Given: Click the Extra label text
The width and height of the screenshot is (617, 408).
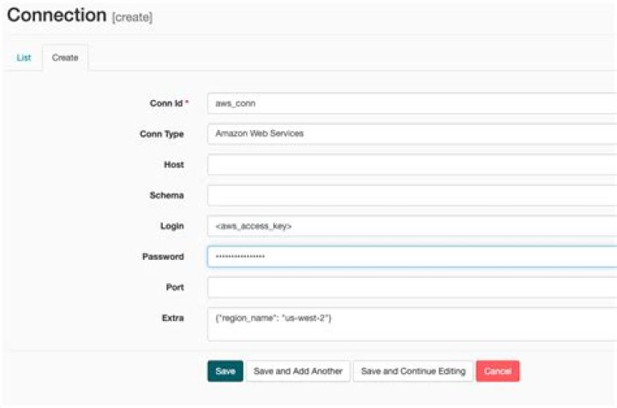Looking at the screenshot, I should coord(172,318).
